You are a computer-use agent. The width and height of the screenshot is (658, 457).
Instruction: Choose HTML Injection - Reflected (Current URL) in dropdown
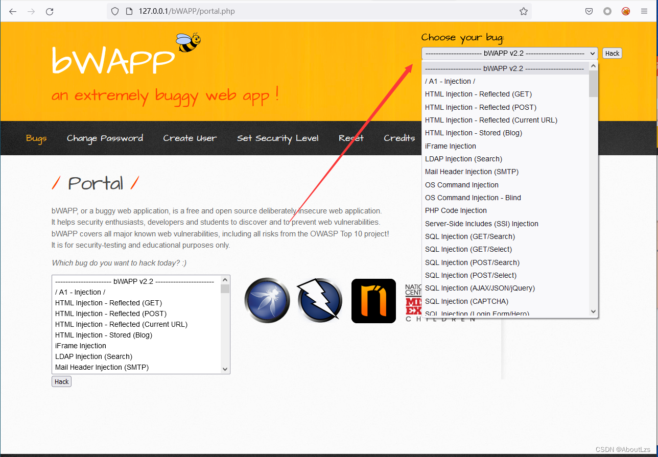click(x=505, y=120)
